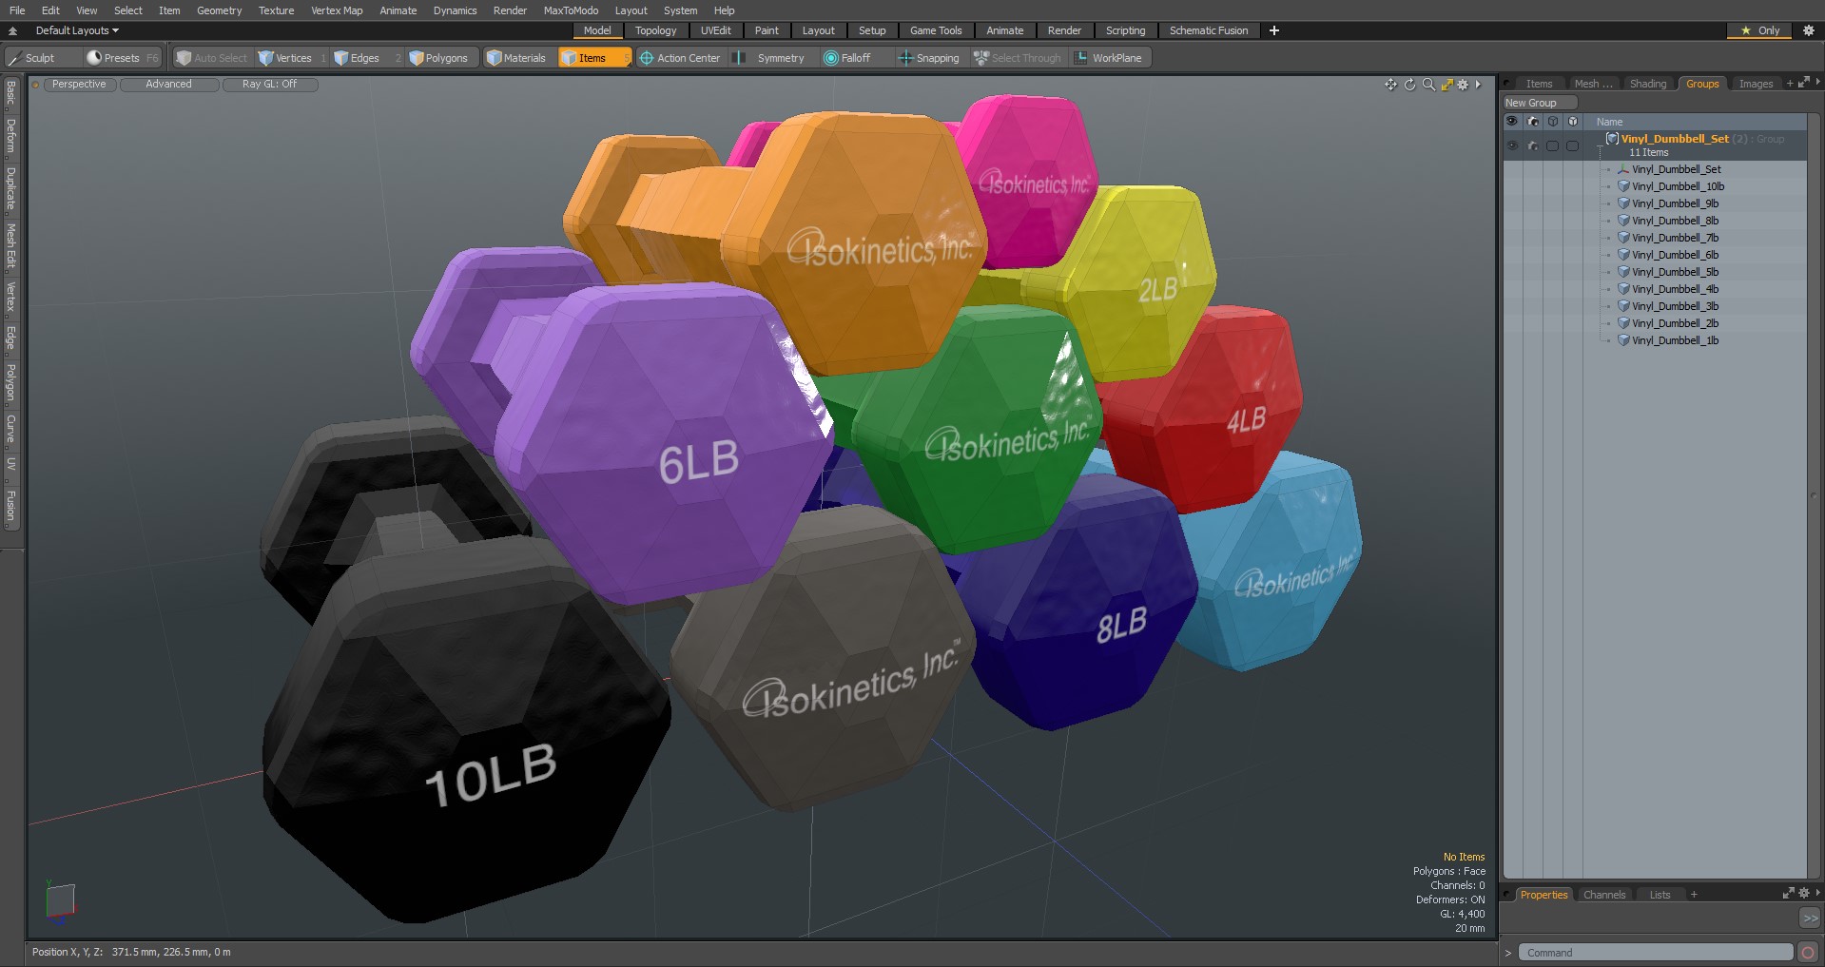Click the camera render column header
Screen dimensions: 1825x967
[1532, 122]
